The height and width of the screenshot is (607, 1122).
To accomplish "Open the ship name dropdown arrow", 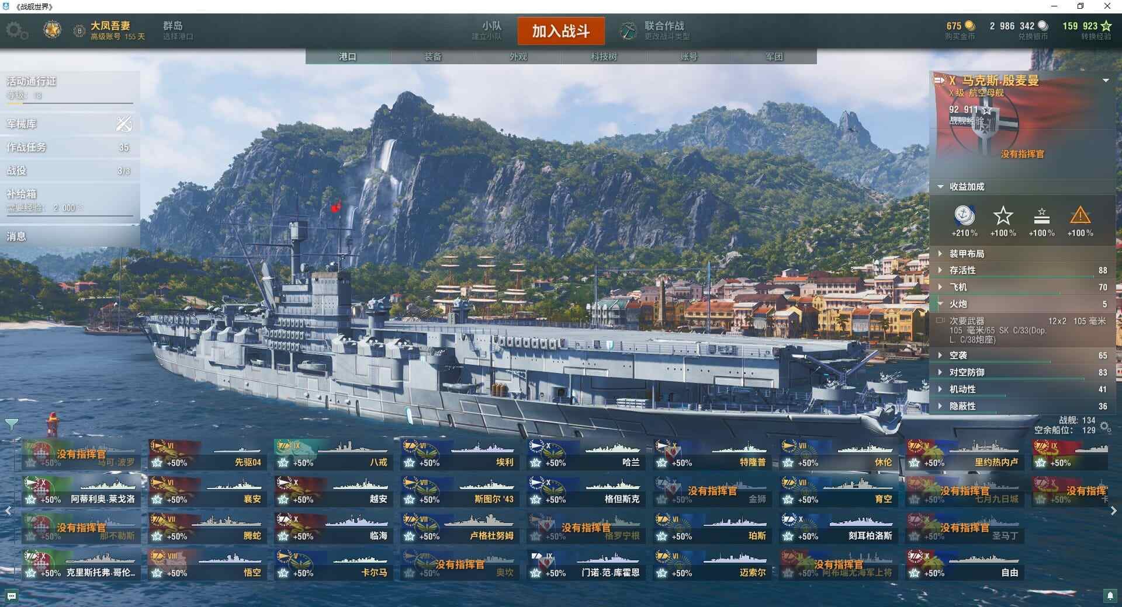I will [1106, 81].
